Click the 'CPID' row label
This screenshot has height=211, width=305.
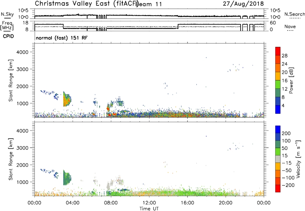click(8, 36)
